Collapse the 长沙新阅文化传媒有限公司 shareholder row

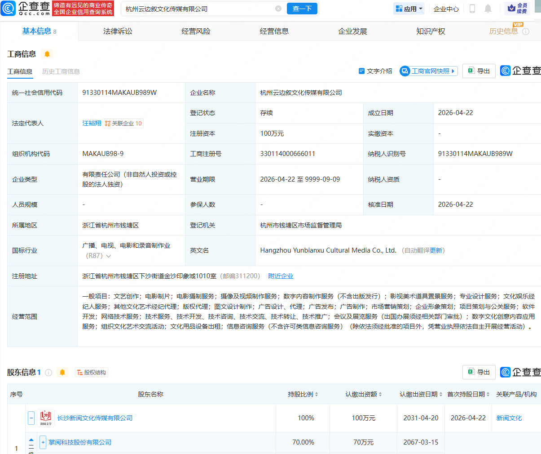tap(31, 418)
